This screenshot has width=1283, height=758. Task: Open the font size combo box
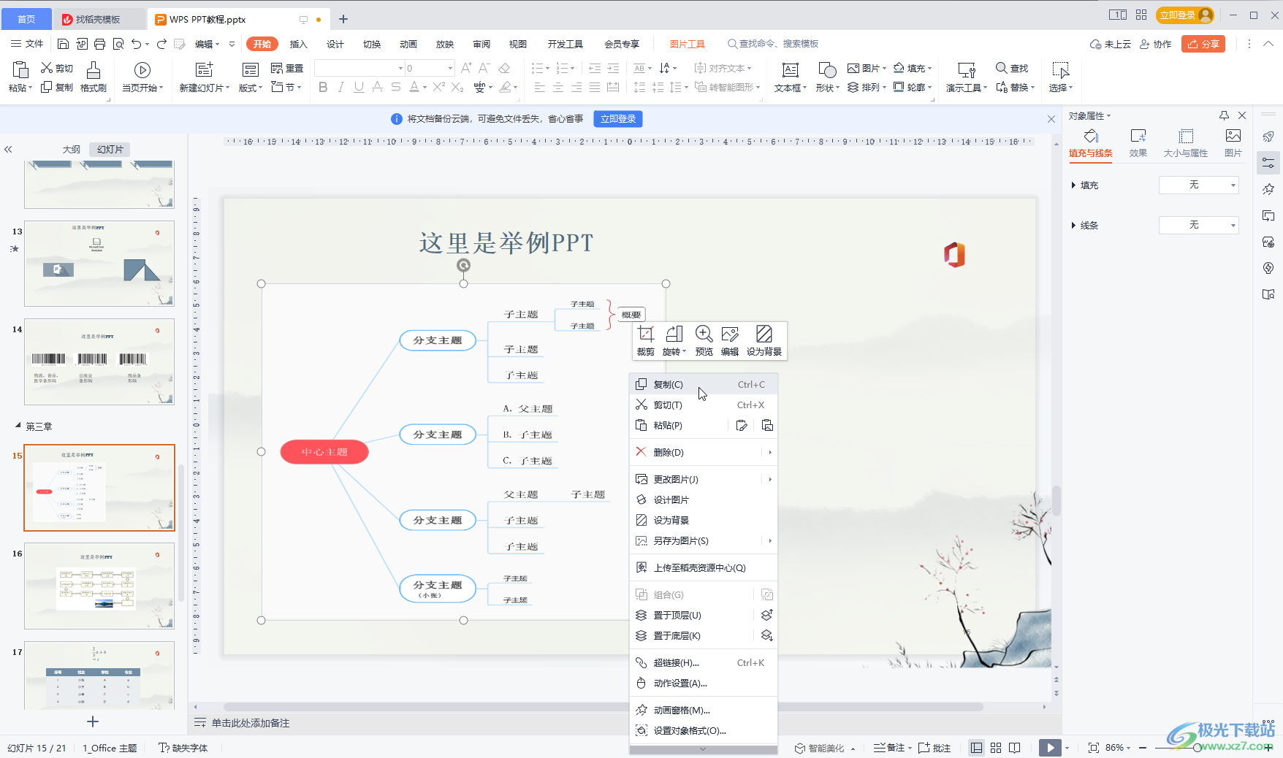click(x=430, y=68)
